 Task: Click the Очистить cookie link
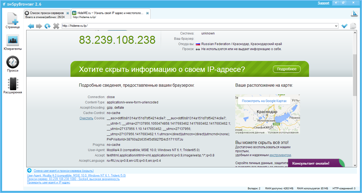click(86, 118)
